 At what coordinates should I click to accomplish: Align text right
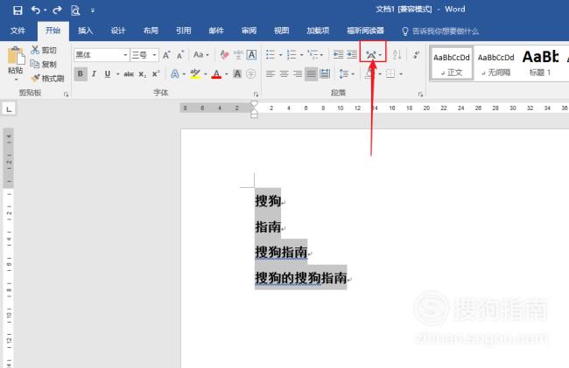298,74
